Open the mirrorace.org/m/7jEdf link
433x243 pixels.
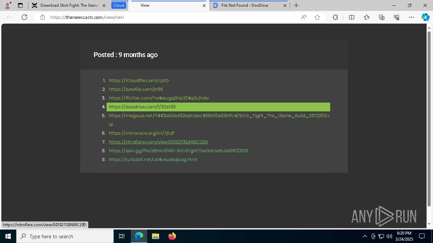point(141,133)
